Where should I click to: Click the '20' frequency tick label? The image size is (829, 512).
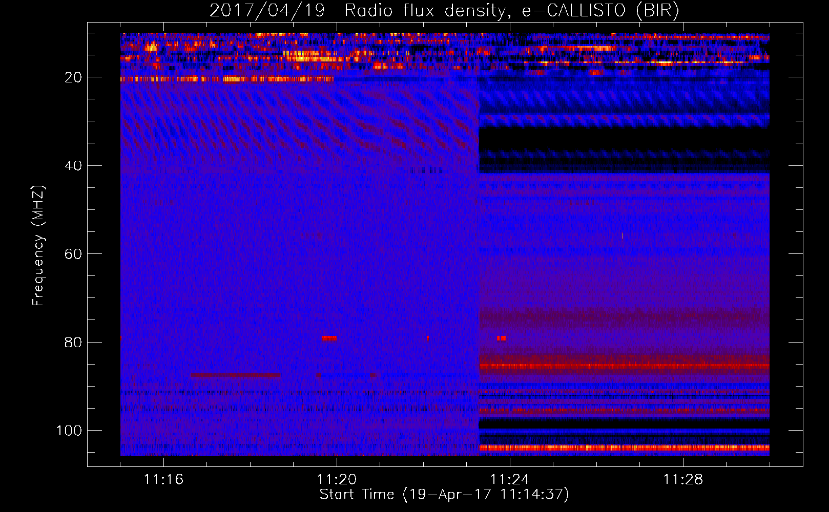click(x=73, y=77)
